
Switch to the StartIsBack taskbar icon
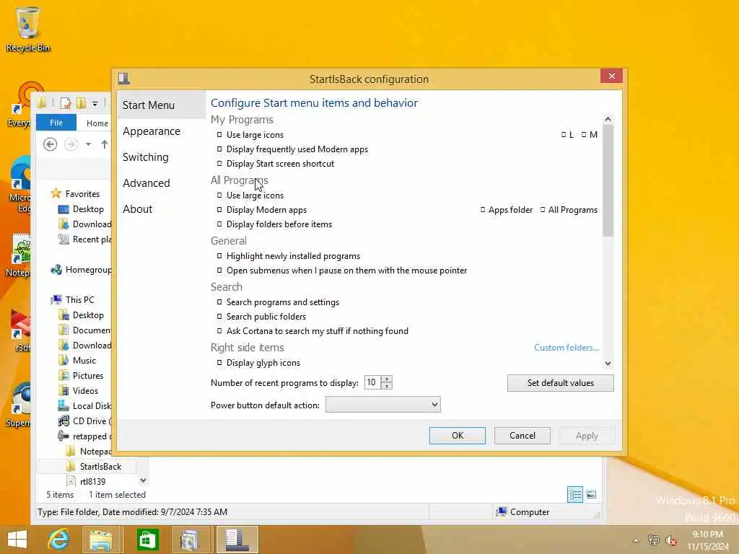pyautogui.click(x=237, y=540)
